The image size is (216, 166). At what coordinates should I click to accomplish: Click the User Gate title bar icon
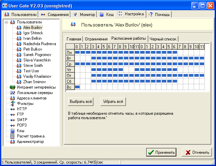[x=5, y=6]
